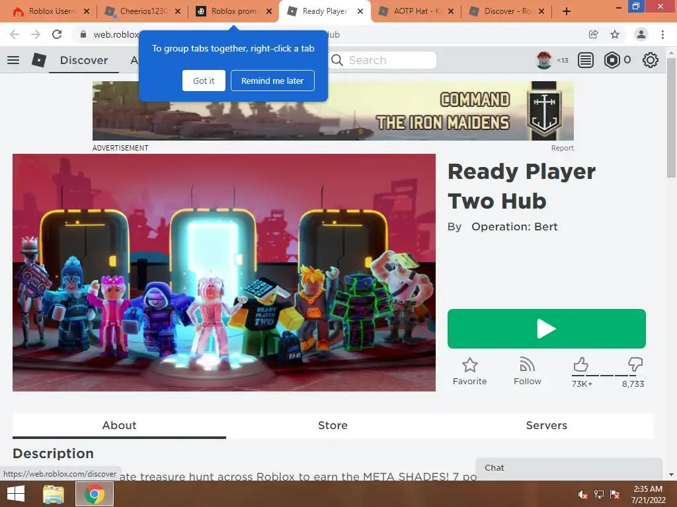Click Chrome icon in taskbar
The height and width of the screenshot is (507, 677).
pyautogui.click(x=95, y=494)
